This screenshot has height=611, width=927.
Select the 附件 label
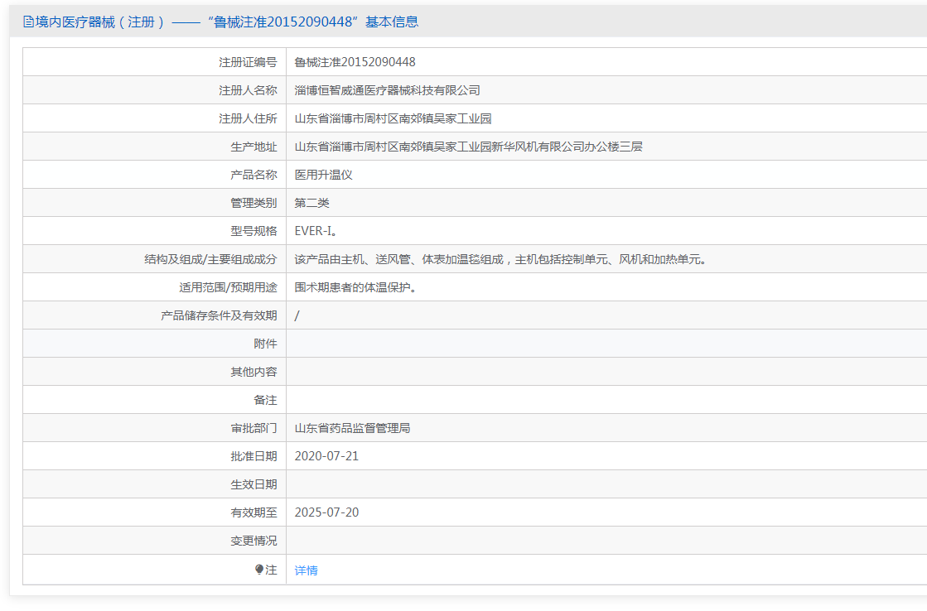tap(265, 344)
